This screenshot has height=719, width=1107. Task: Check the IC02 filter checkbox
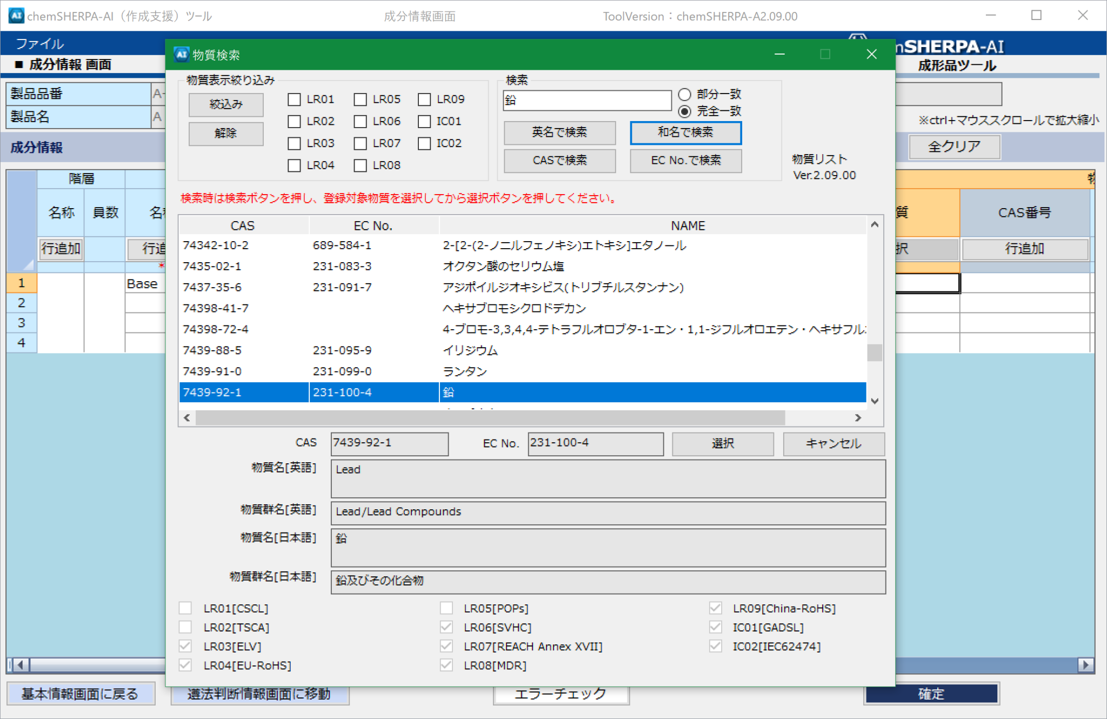424,143
